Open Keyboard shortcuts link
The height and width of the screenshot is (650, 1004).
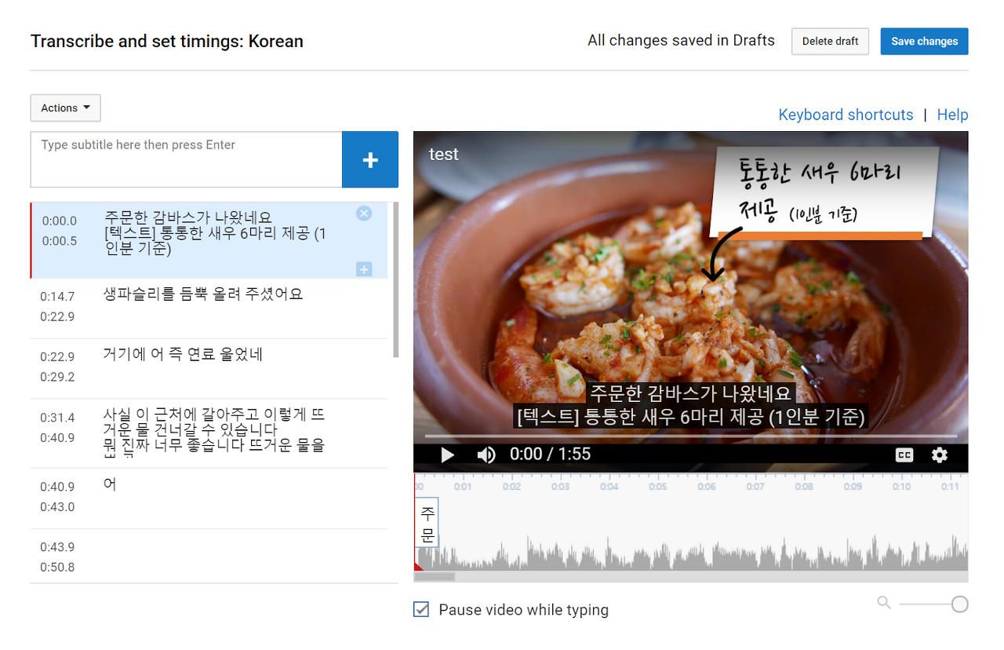[x=846, y=115]
